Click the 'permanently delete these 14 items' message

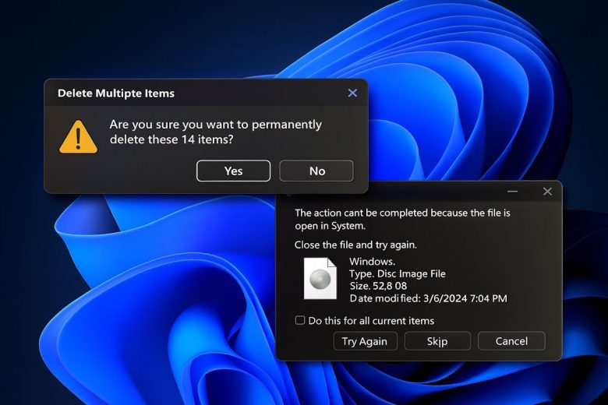(x=215, y=132)
